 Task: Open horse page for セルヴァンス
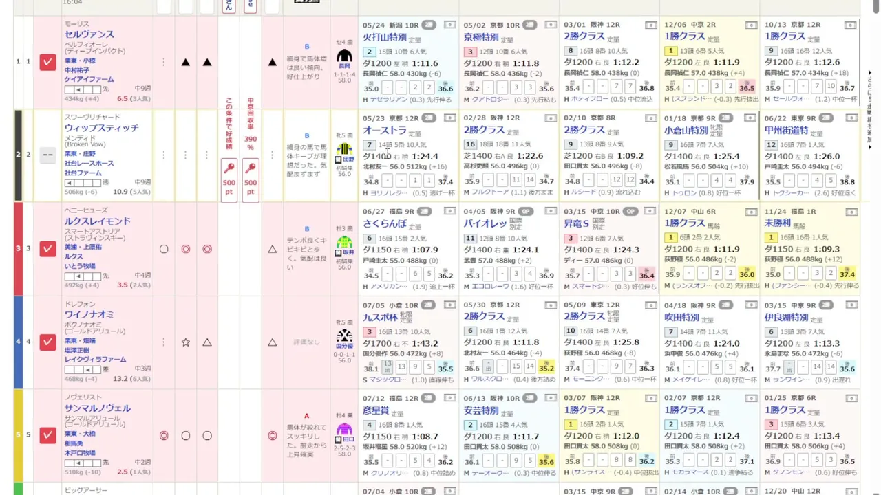click(x=89, y=34)
